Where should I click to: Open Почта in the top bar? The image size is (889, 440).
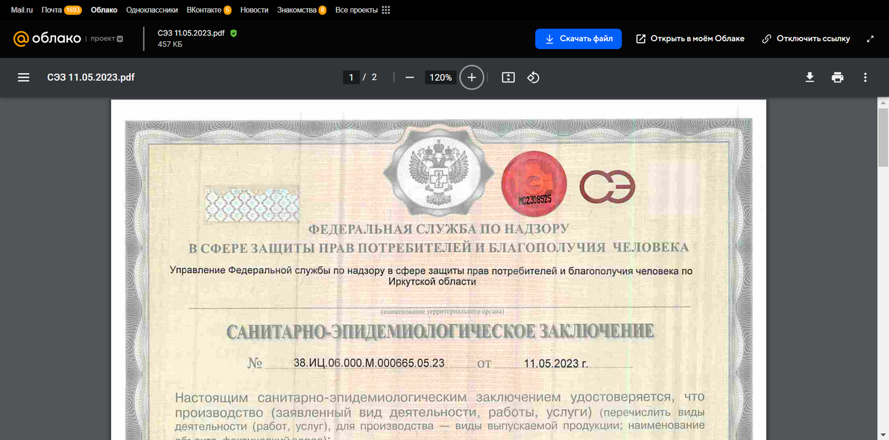pos(51,10)
